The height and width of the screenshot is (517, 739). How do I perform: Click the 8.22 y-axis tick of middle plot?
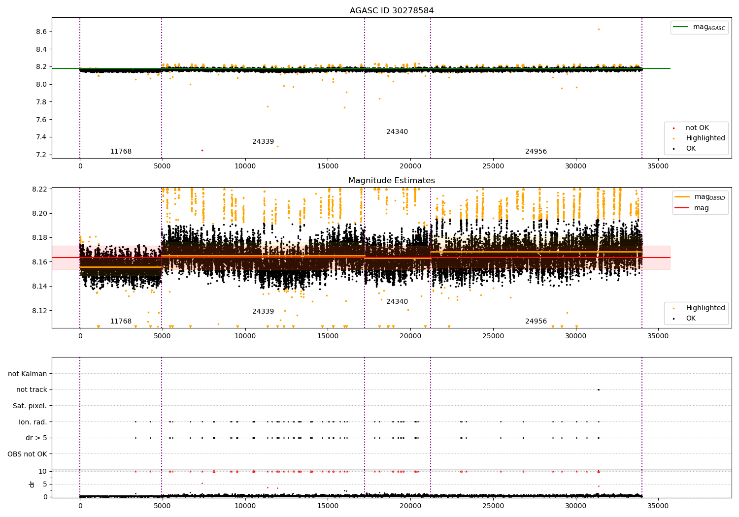[x=39, y=190]
